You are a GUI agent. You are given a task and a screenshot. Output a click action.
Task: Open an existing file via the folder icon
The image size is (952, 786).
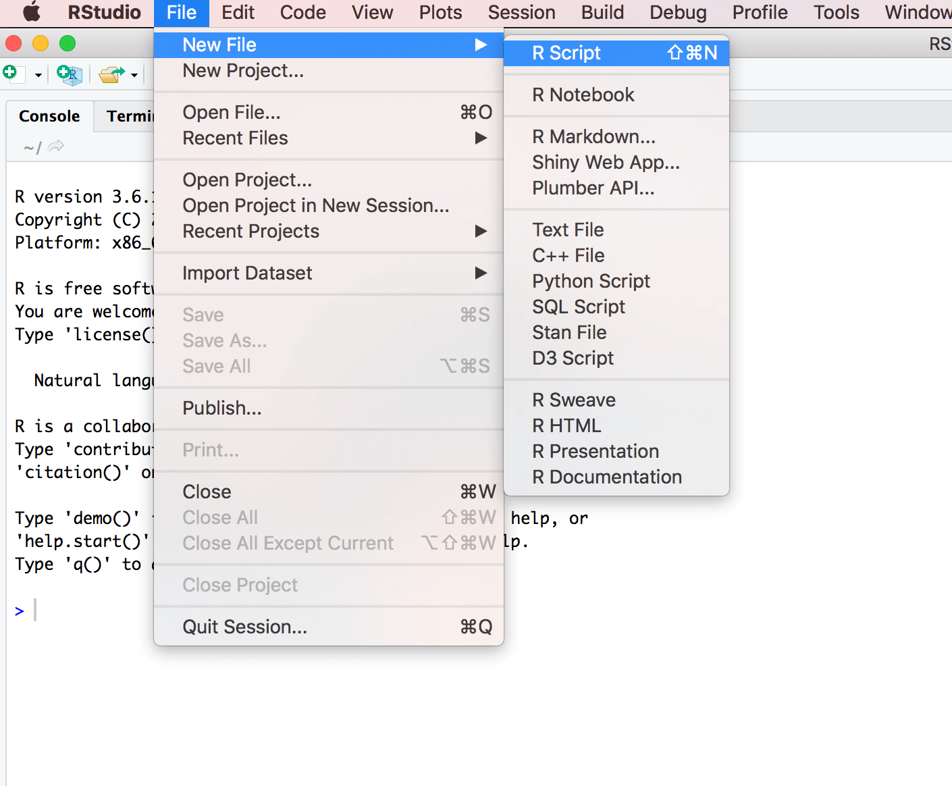point(111,74)
